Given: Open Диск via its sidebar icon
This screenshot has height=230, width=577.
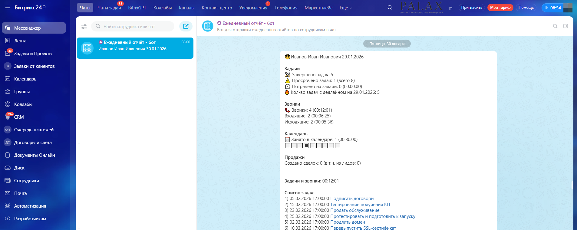Looking at the screenshot, I should click(x=8, y=168).
